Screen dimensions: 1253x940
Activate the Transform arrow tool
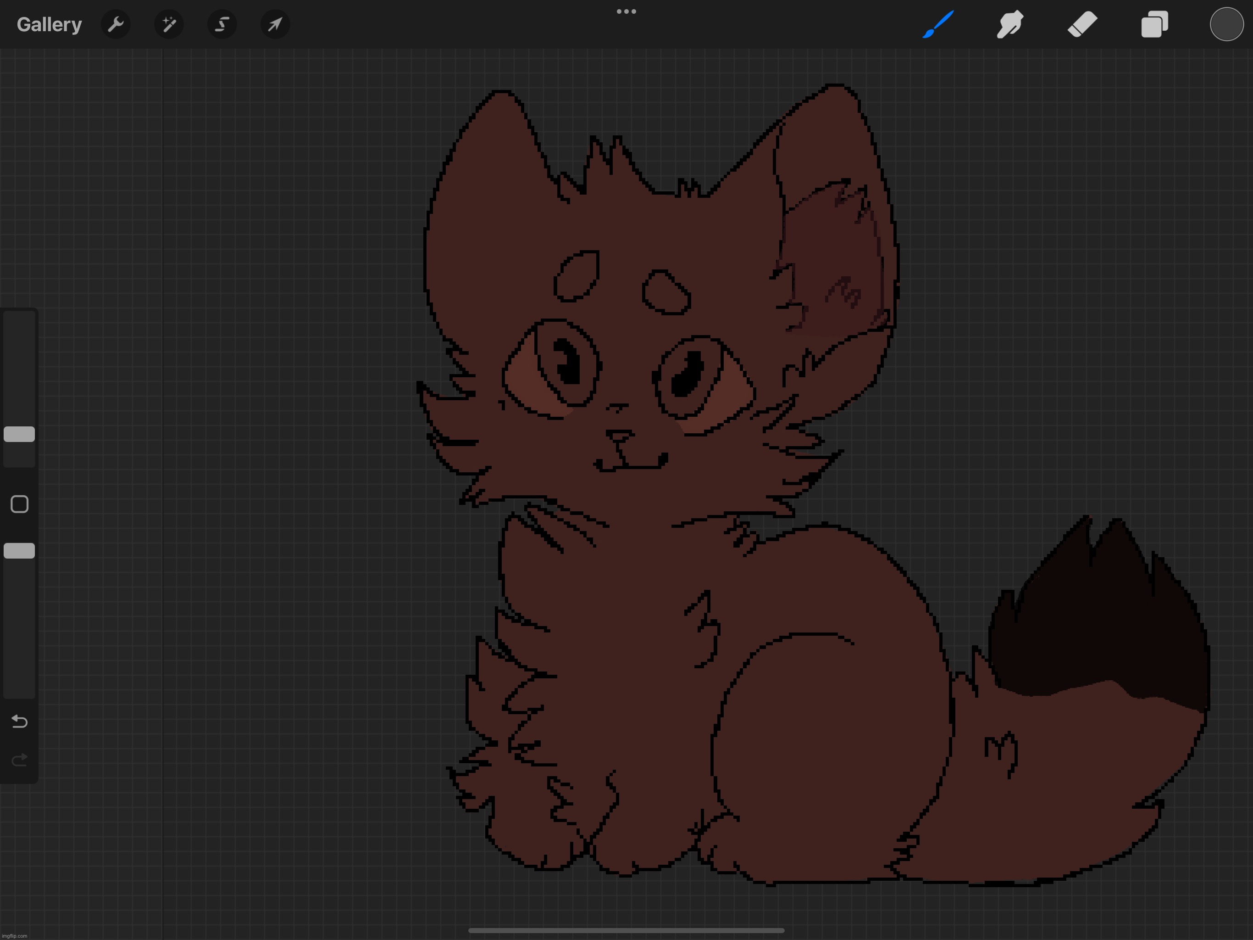click(x=275, y=24)
